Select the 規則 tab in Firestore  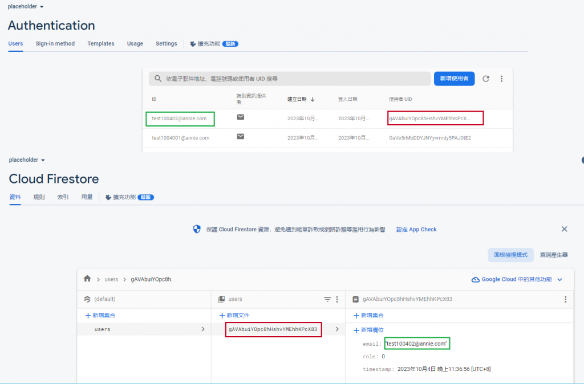tap(39, 197)
